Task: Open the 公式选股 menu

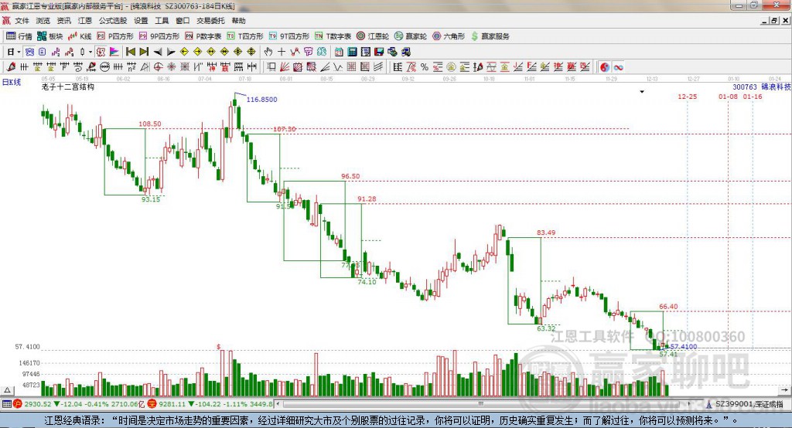Action: (x=113, y=21)
